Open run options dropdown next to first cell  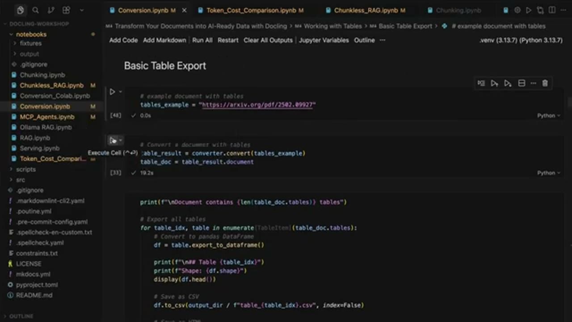(120, 92)
